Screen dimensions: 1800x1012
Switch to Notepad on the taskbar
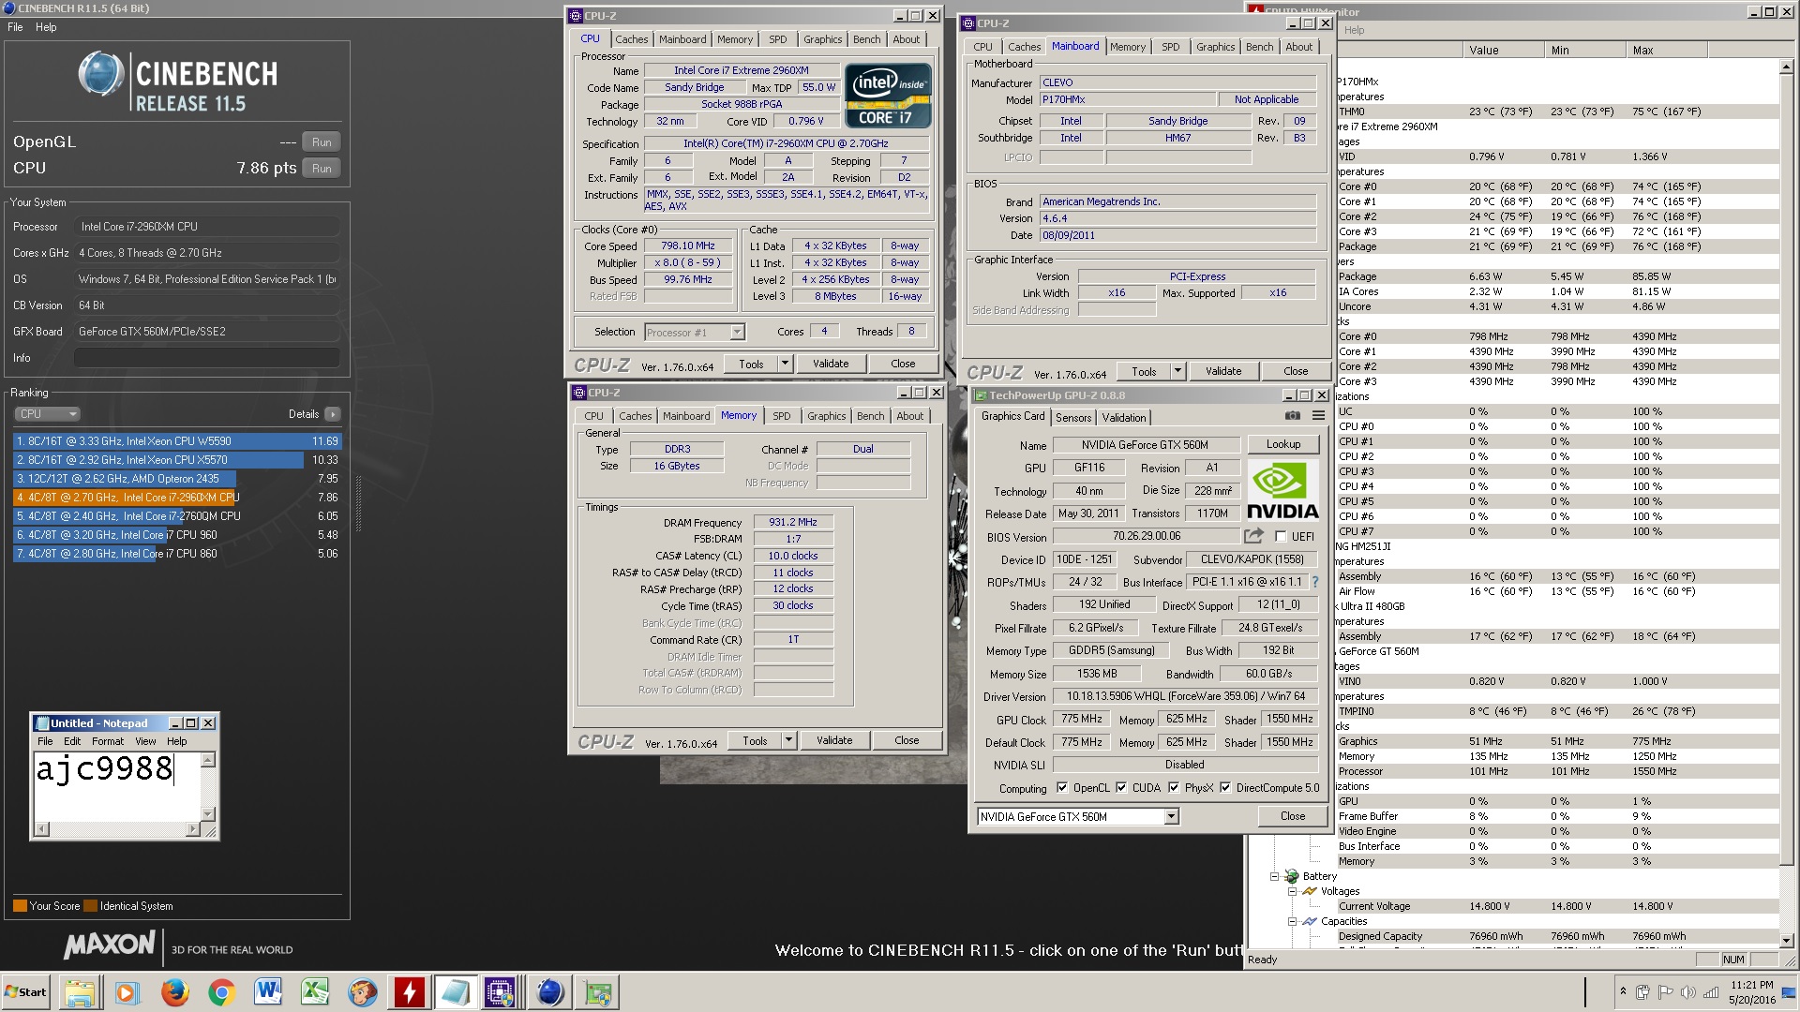point(456,992)
